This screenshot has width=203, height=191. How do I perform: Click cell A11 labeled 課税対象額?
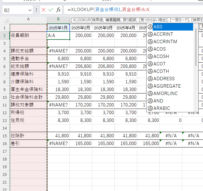click(28, 105)
